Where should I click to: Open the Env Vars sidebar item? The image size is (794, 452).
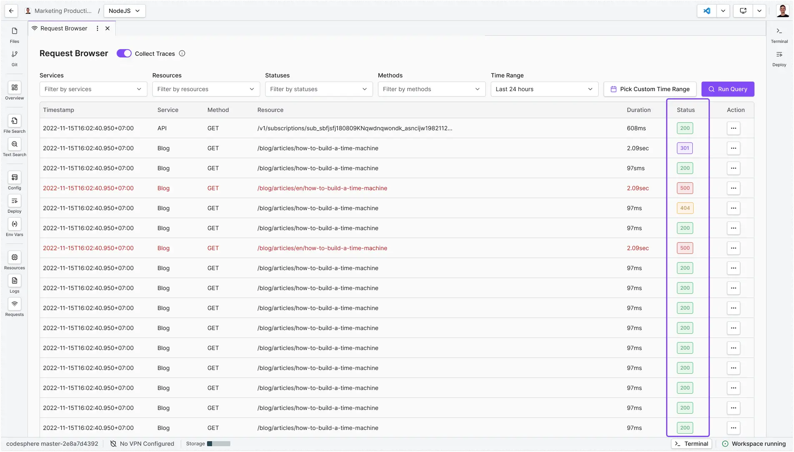(x=15, y=227)
